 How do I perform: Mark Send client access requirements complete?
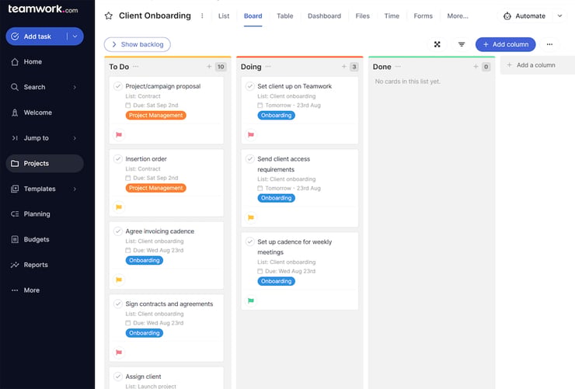point(249,158)
